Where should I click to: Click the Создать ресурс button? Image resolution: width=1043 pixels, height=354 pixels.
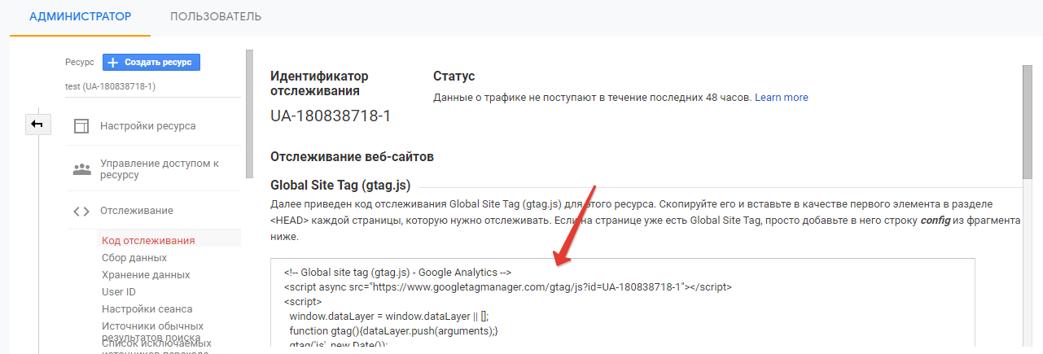151,62
